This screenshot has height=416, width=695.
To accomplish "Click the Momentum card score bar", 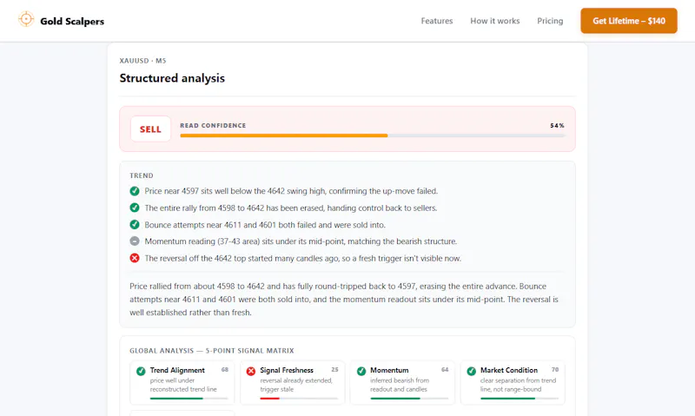I will pos(409,399).
